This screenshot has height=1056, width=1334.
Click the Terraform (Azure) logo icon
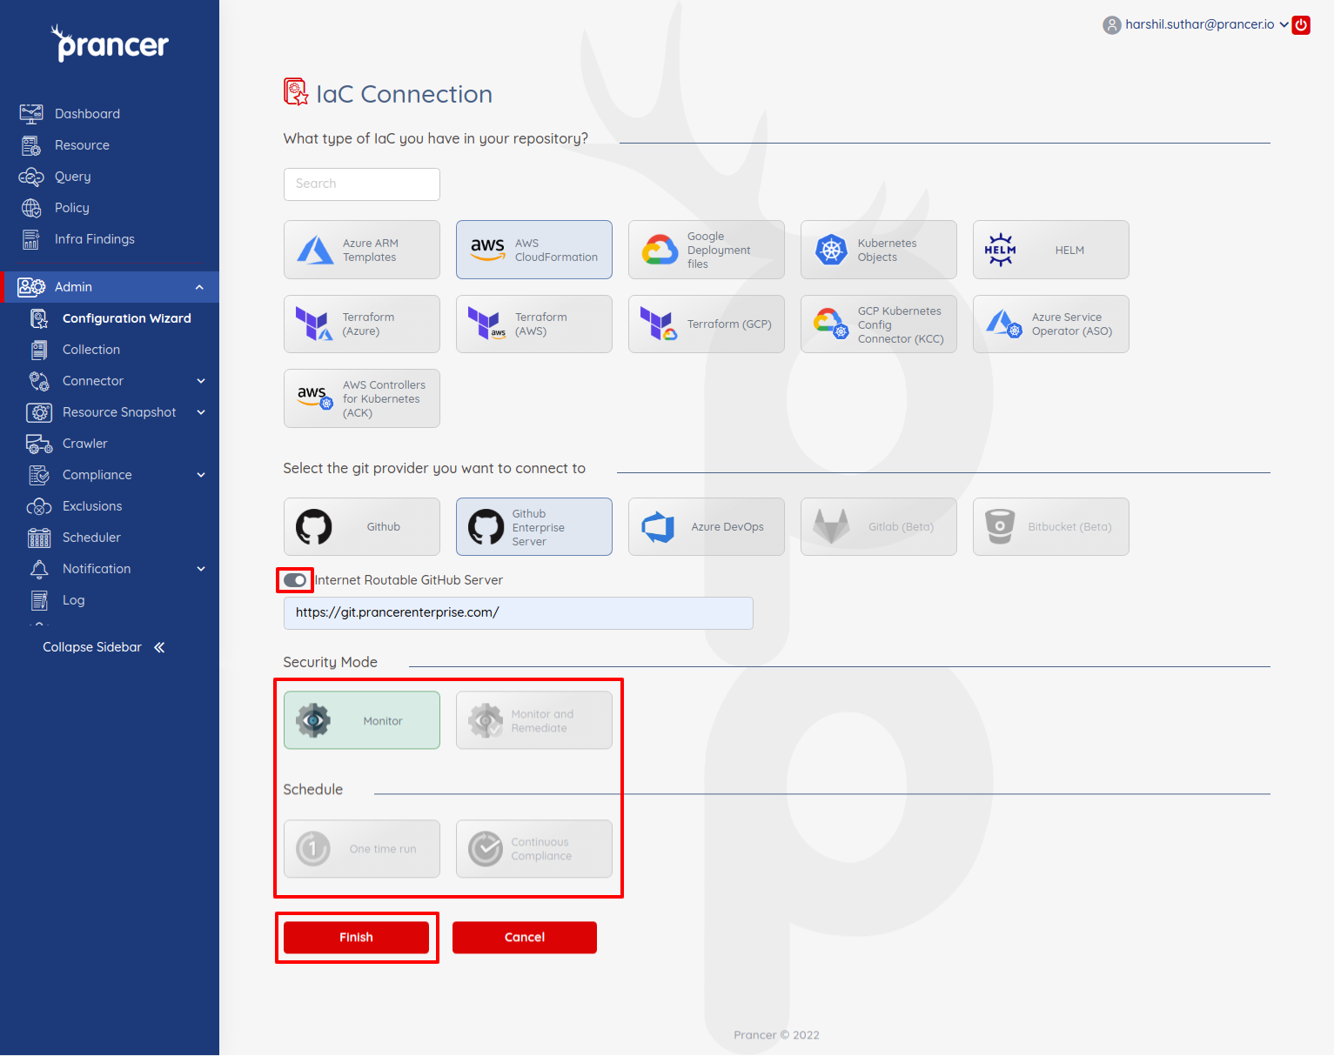tap(314, 324)
